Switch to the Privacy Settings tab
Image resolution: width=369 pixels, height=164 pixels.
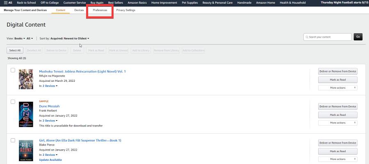(126, 10)
